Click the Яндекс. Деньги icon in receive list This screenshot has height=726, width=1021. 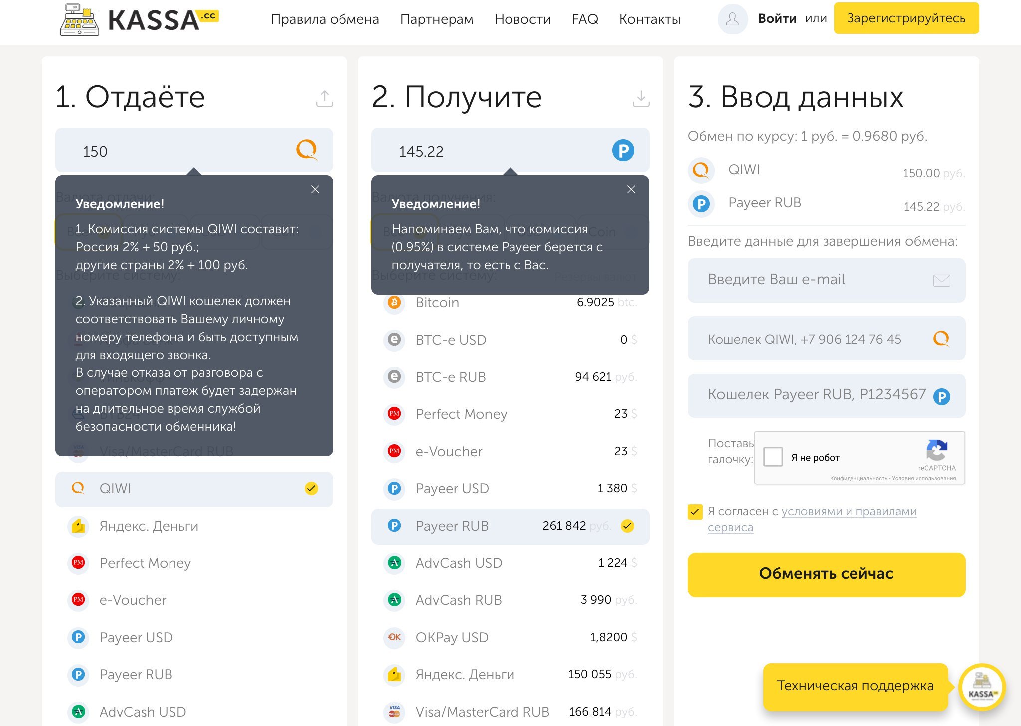pyautogui.click(x=394, y=675)
